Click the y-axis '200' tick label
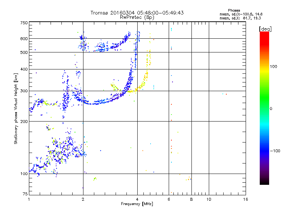This screenshot has height=217, width=289. (x=24, y=122)
